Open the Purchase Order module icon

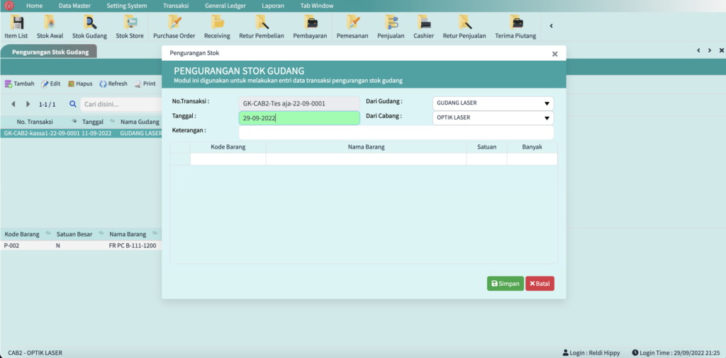click(x=174, y=26)
